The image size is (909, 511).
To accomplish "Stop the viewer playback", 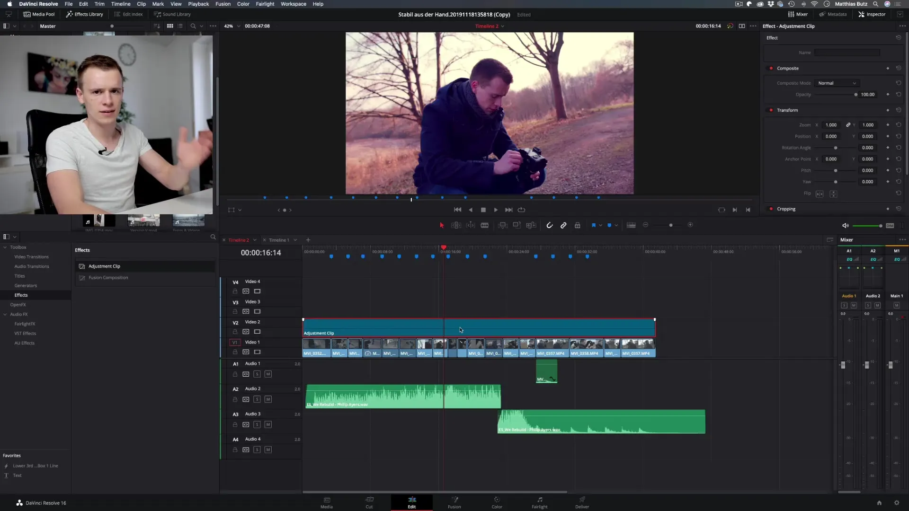I will pos(483,210).
